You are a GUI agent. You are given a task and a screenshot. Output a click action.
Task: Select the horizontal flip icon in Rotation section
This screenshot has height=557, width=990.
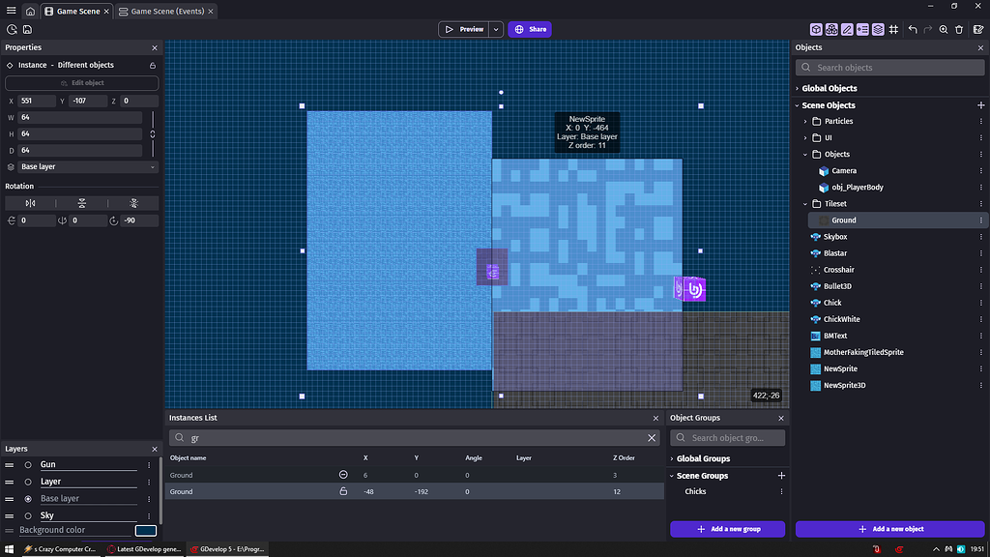[x=30, y=203]
